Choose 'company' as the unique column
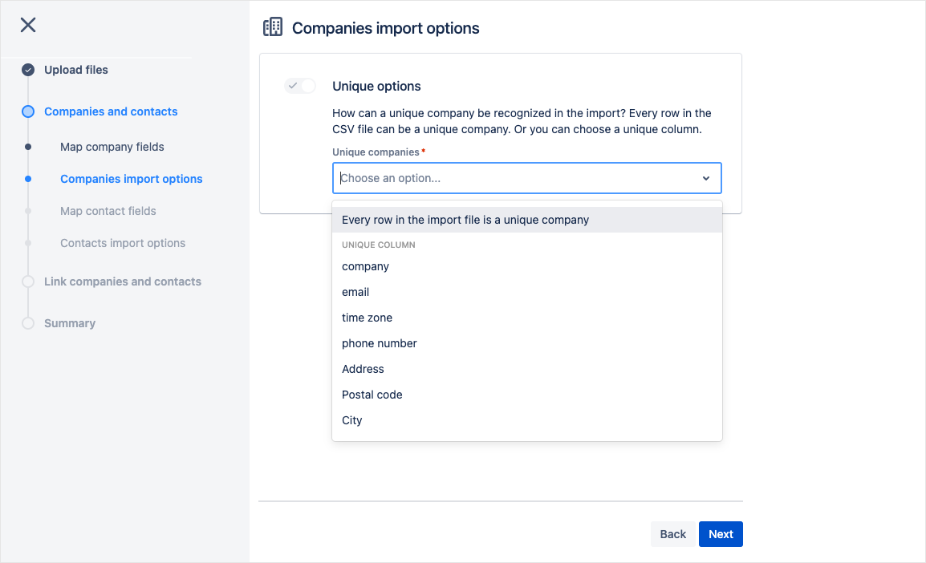Image resolution: width=926 pixels, height=563 pixels. (x=366, y=266)
